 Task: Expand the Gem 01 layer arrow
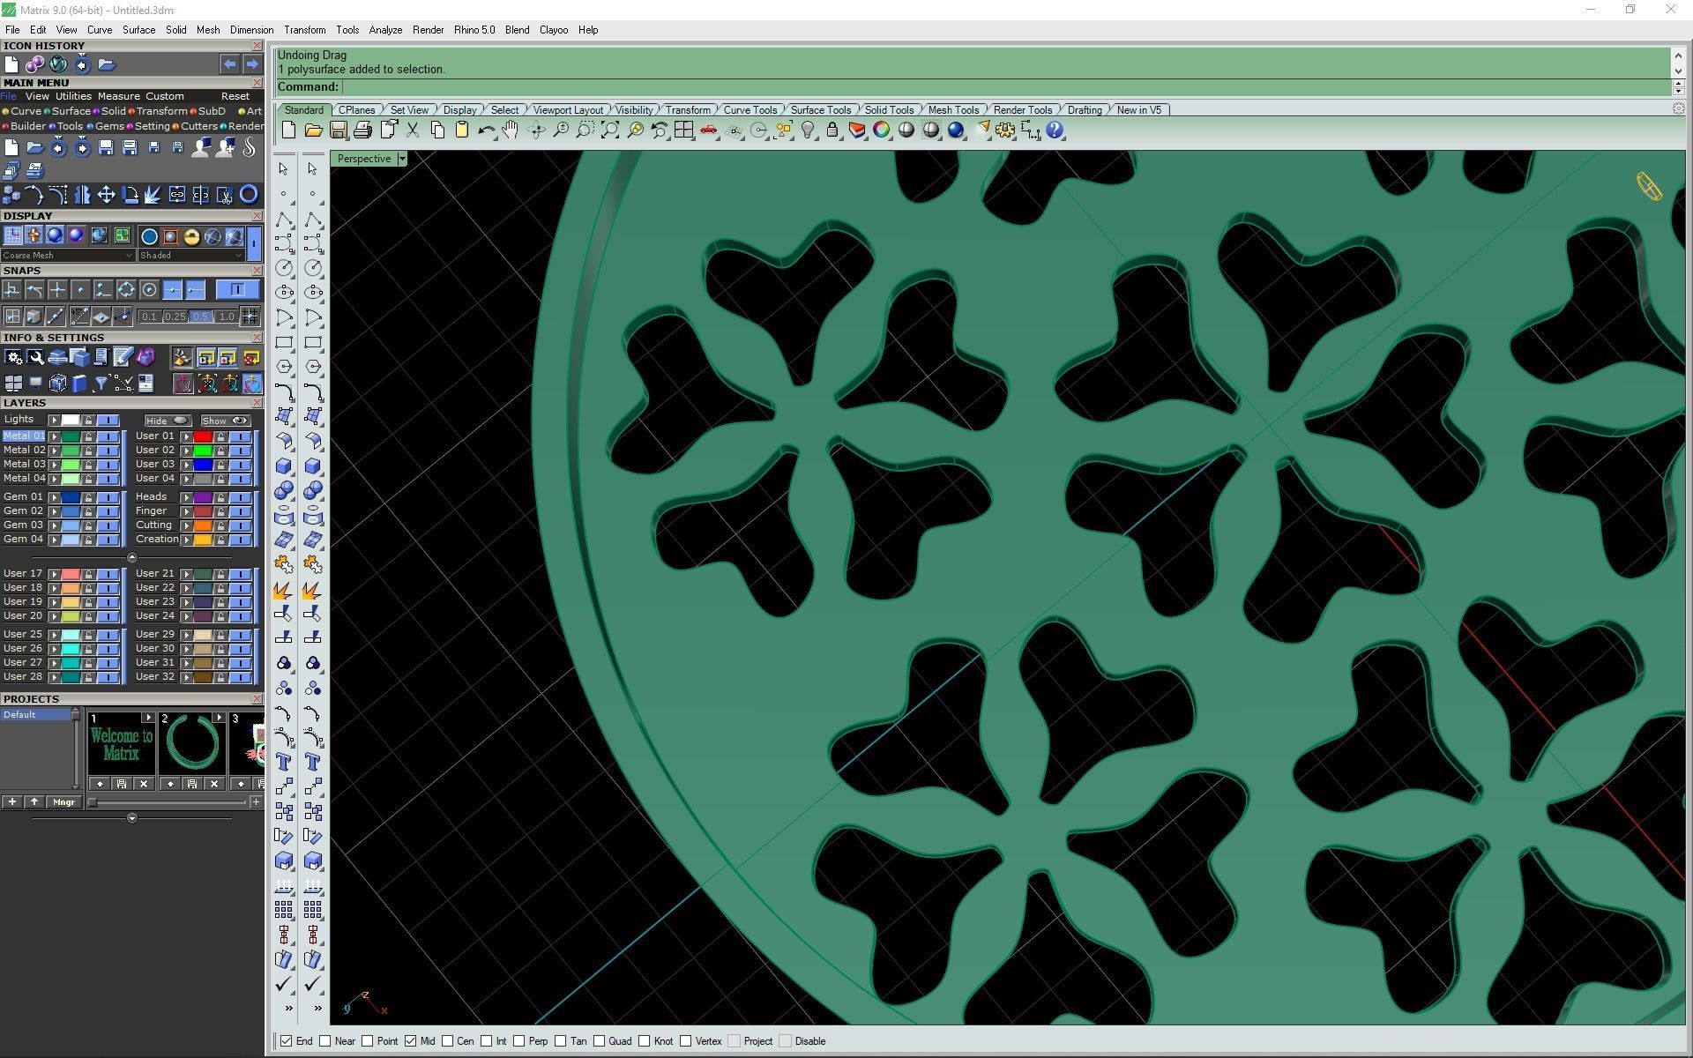(54, 497)
